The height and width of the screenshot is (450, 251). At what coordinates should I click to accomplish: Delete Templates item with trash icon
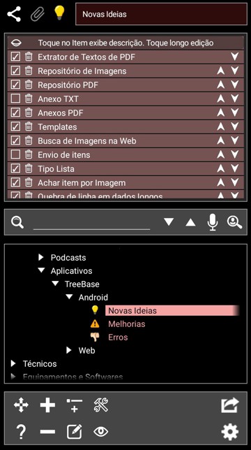pyautogui.click(x=29, y=127)
